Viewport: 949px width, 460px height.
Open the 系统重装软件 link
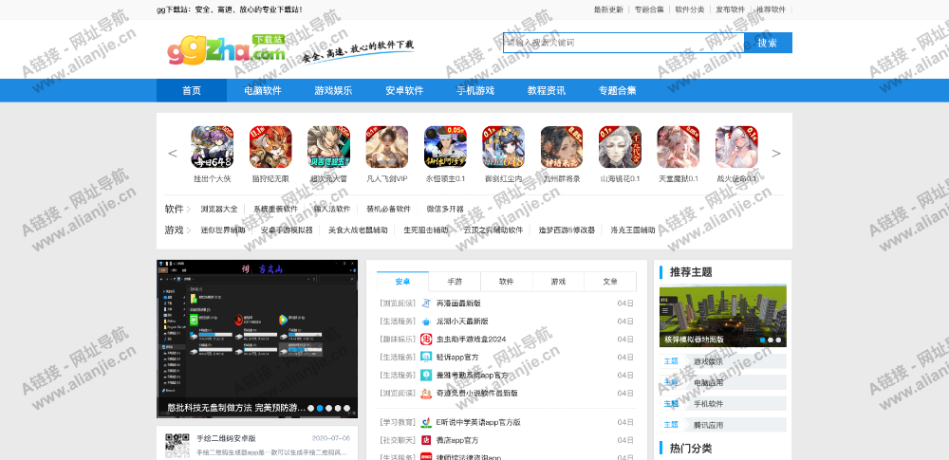[x=275, y=210]
